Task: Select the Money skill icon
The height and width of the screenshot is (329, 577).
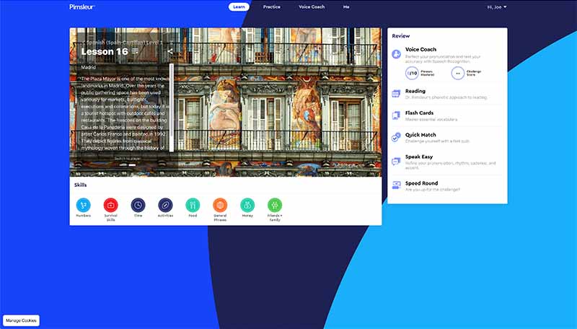Action: [x=247, y=205]
